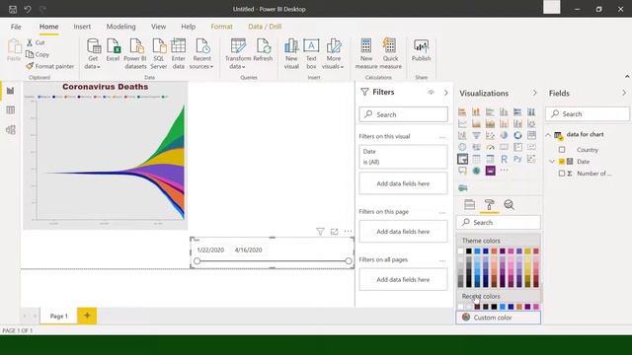Screen dimensions: 632x355
Task: Collapse the ribbon arrow
Action: click(x=627, y=77)
